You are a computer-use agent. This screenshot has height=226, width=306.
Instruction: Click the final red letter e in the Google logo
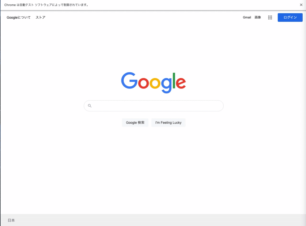(x=181, y=83)
